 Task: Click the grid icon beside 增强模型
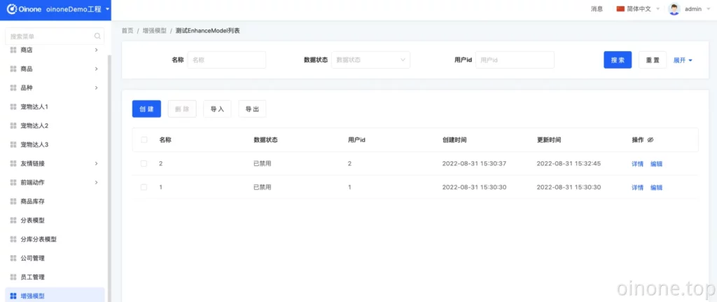pyautogui.click(x=13, y=296)
